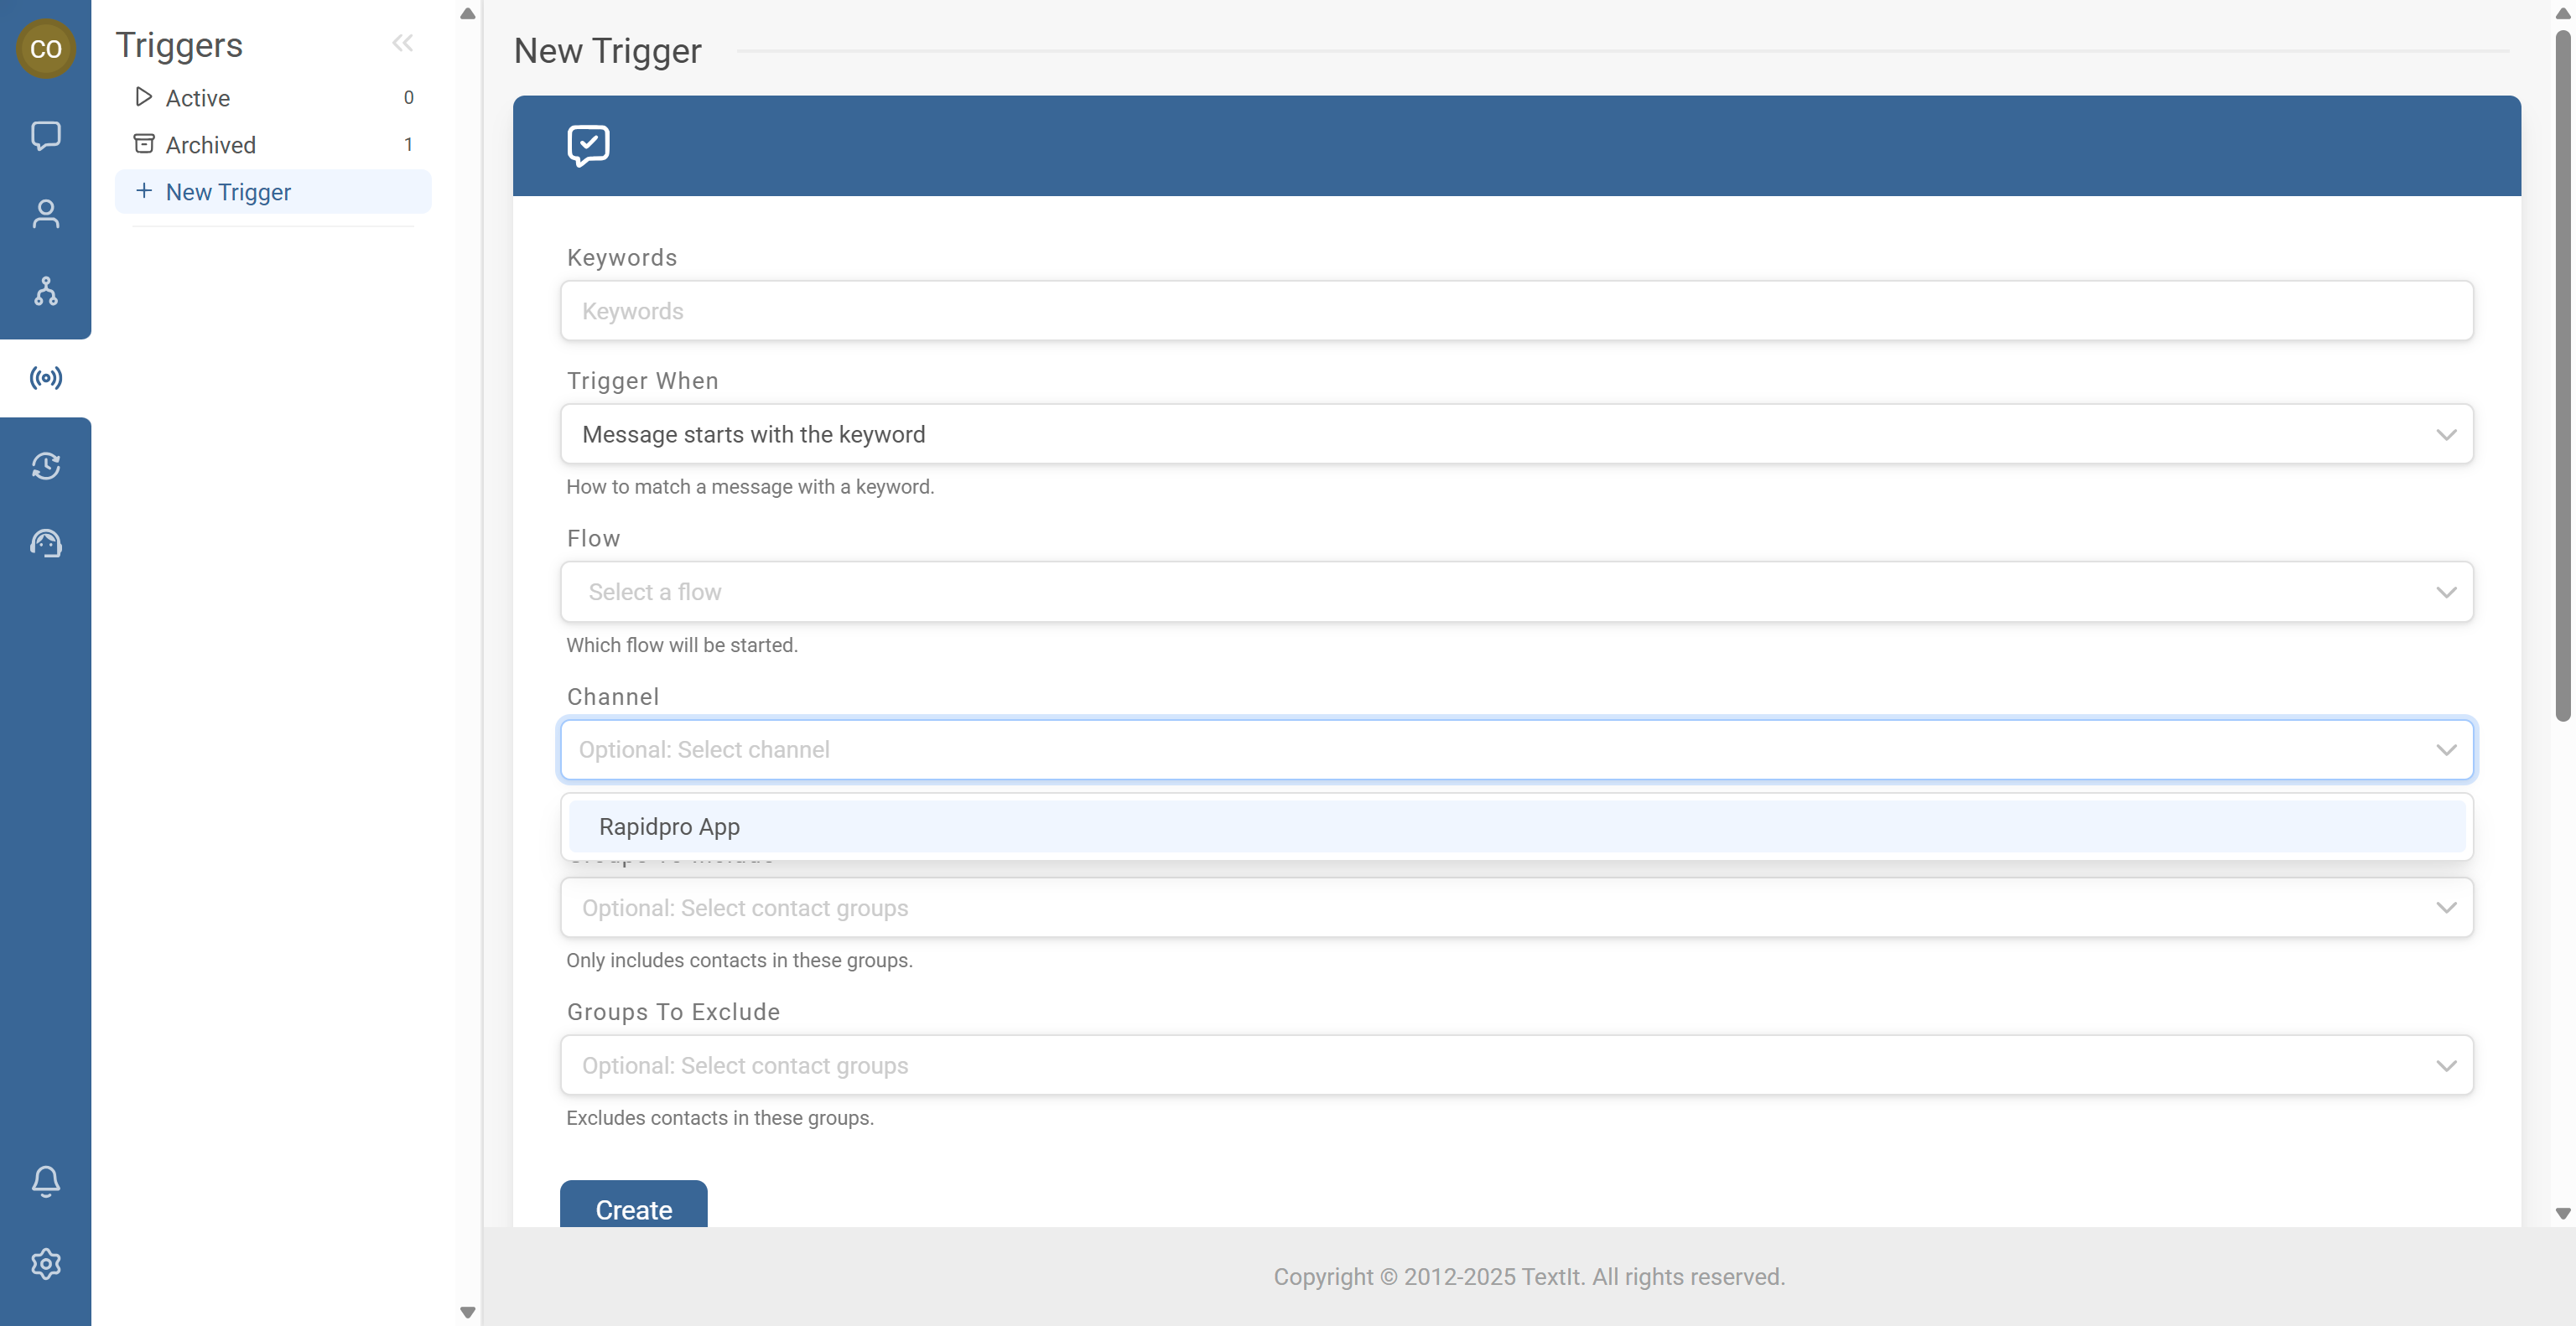The width and height of the screenshot is (2576, 1326).
Task: Collapse the Triggers panel with double-chevron
Action: tap(403, 43)
